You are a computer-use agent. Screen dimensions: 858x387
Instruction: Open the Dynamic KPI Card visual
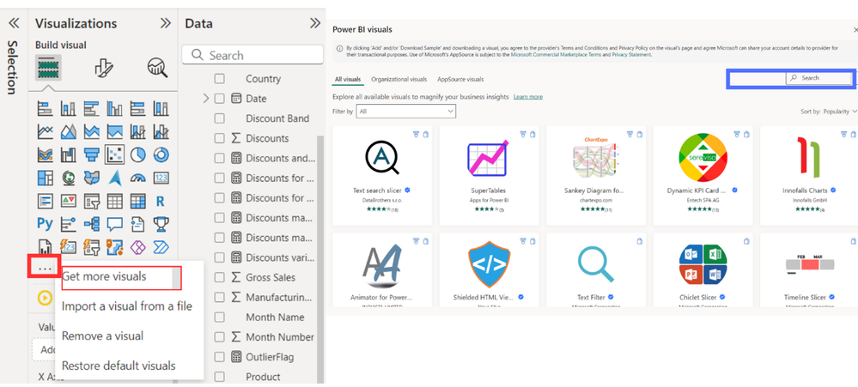[x=703, y=175]
